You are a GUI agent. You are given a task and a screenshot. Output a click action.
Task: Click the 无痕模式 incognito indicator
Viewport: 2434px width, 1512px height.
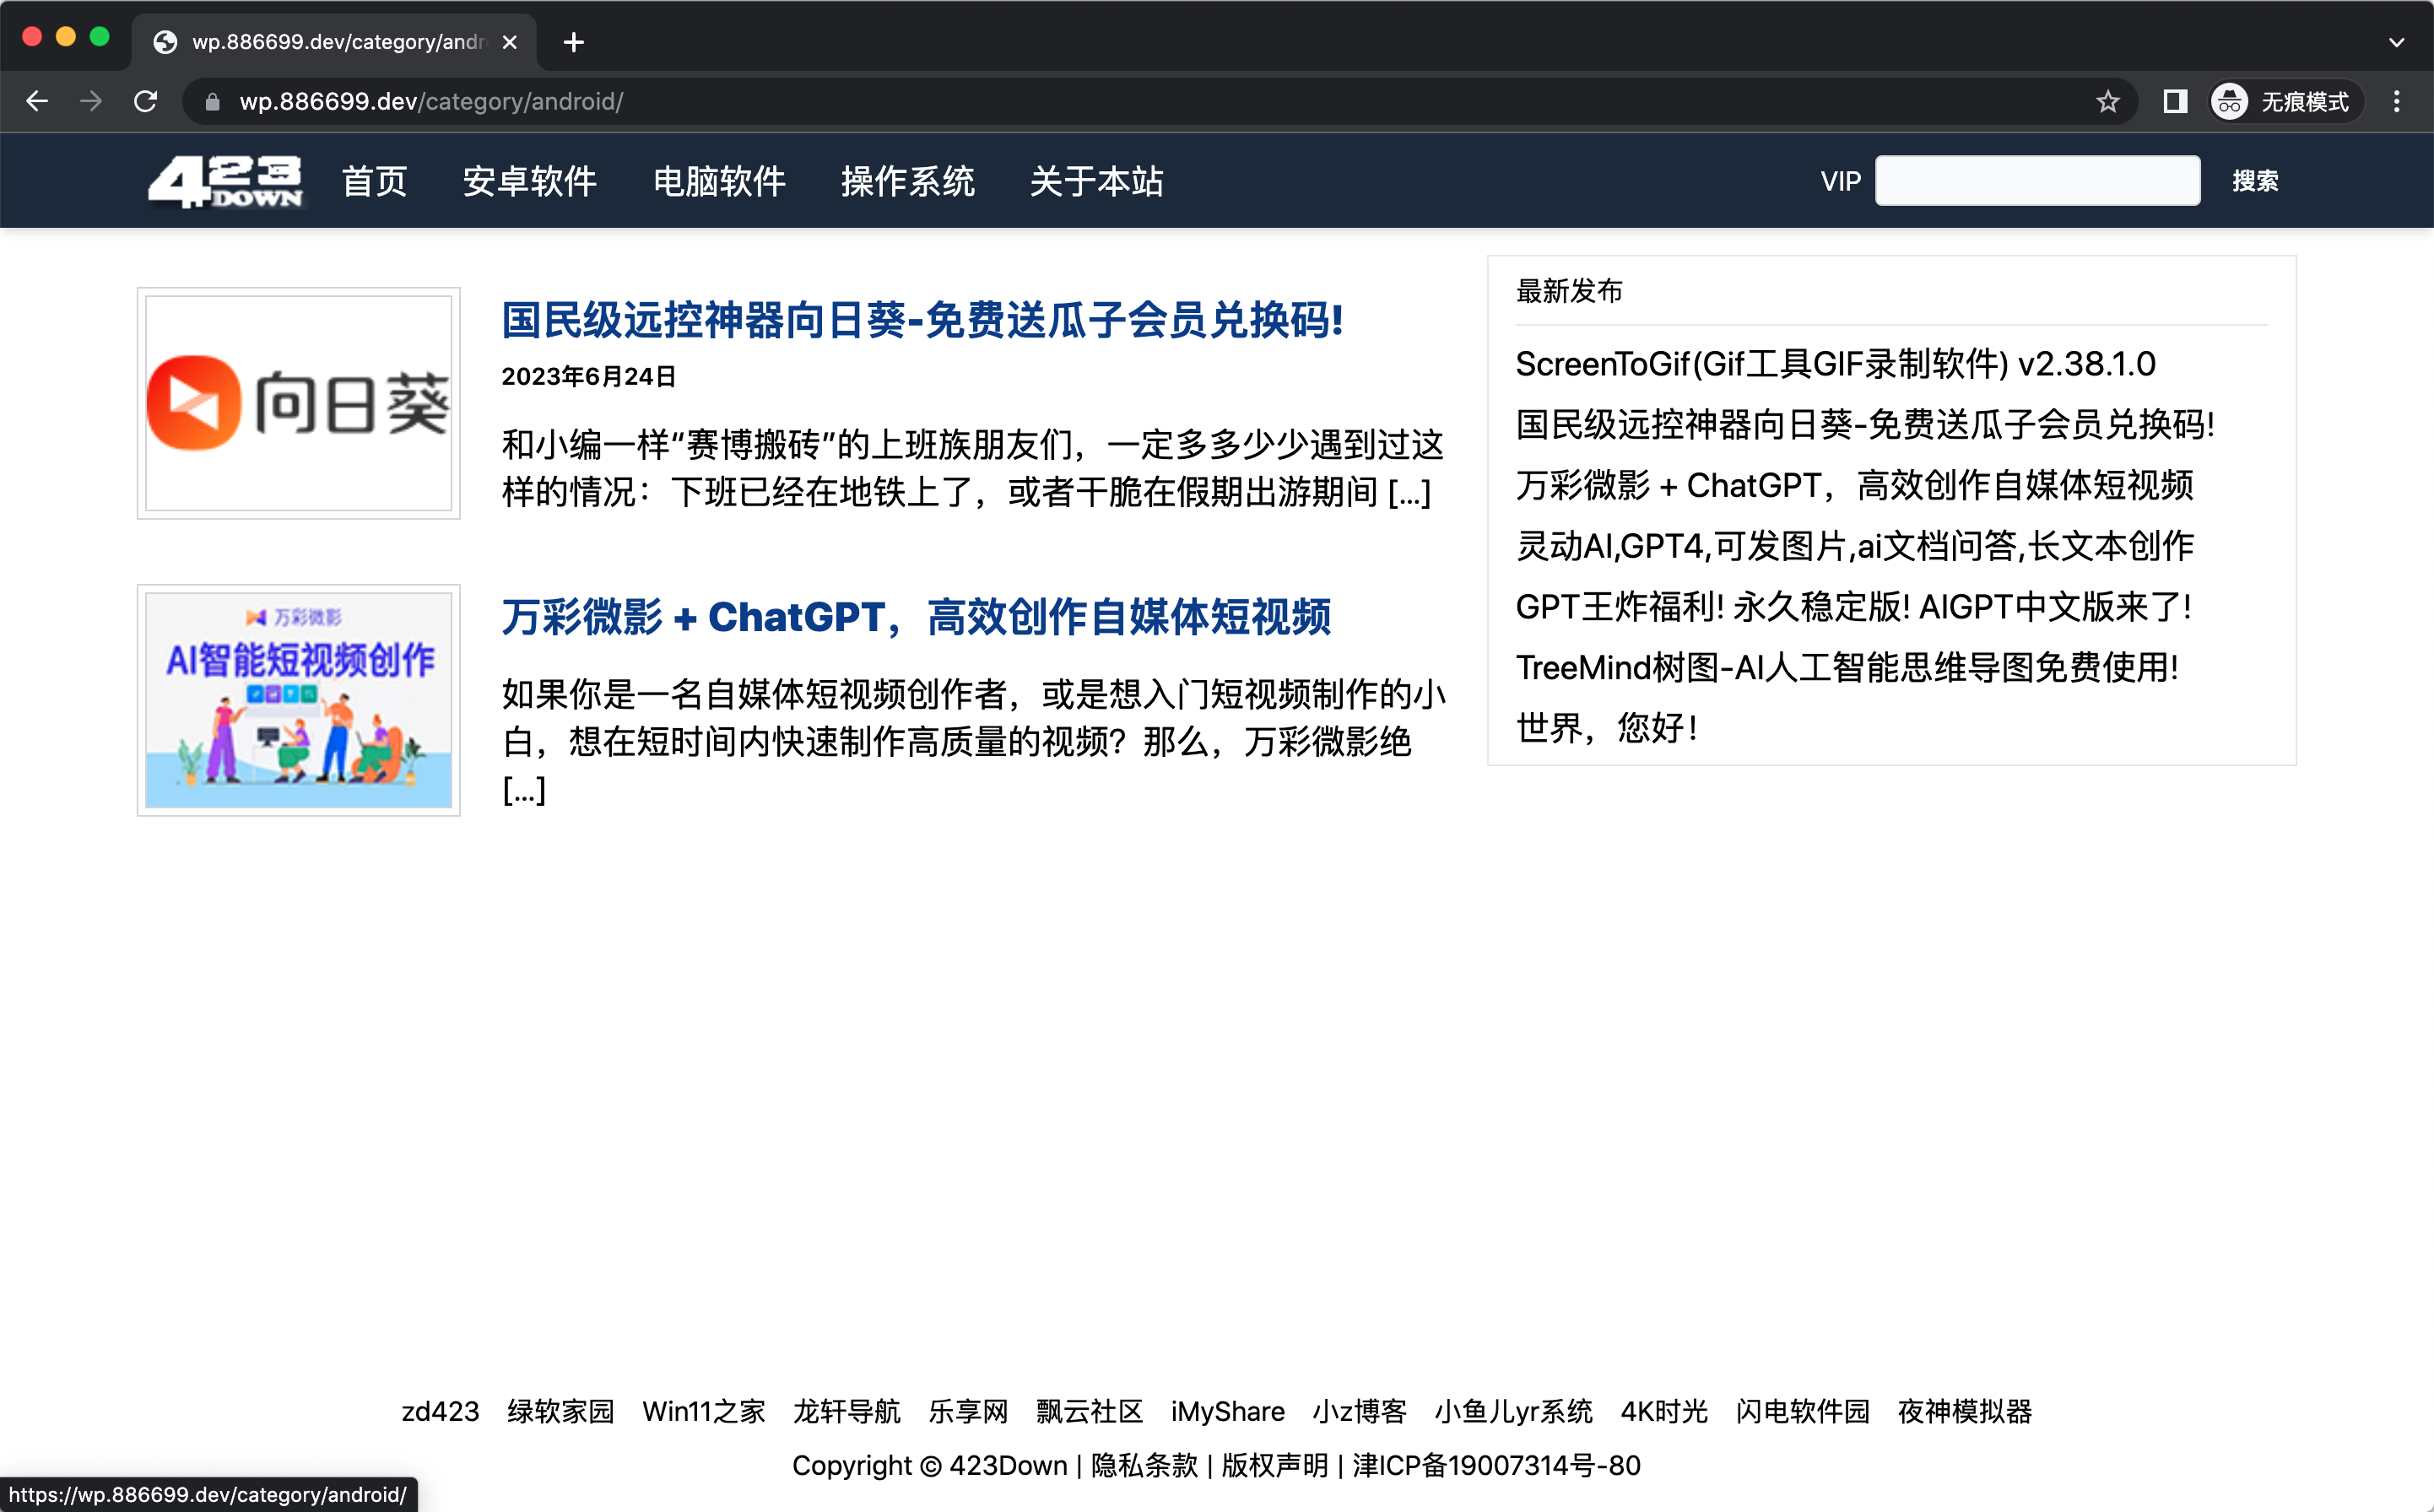click(2285, 101)
